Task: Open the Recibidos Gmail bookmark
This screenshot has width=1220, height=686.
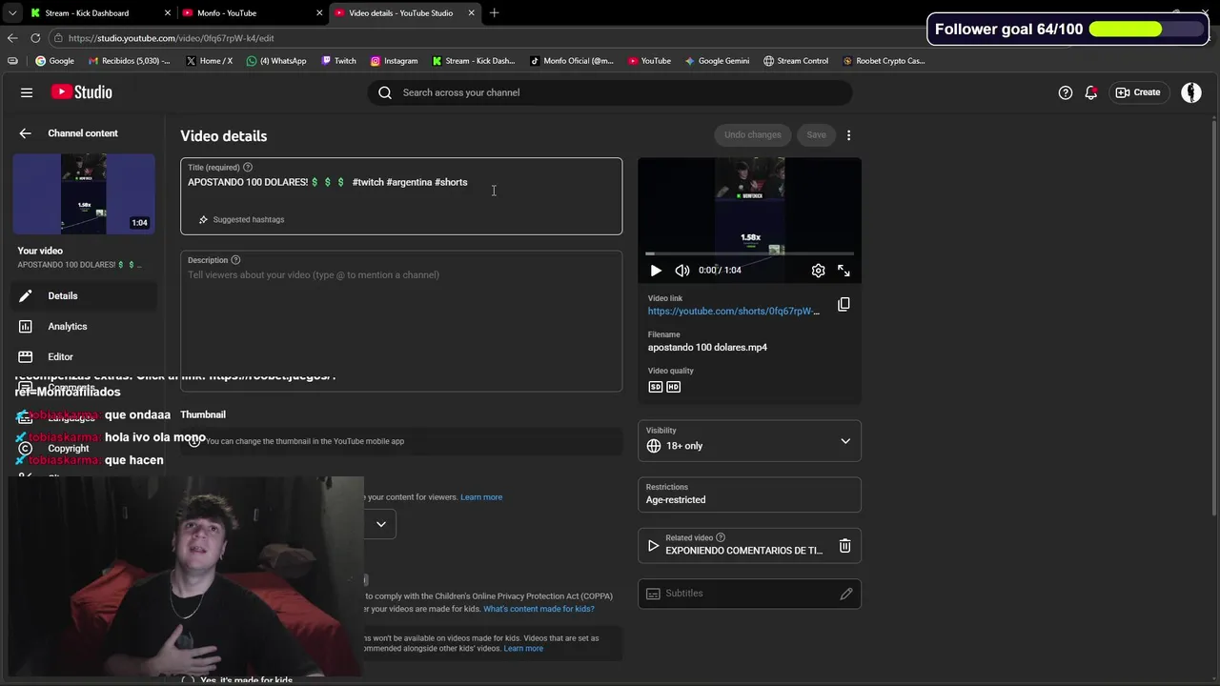Action: click(x=129, y=61)
